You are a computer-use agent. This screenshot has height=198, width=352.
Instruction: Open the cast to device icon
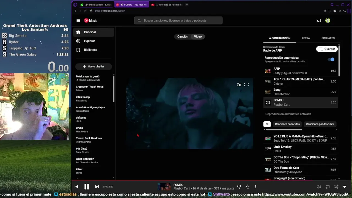[x=319, y=20]
